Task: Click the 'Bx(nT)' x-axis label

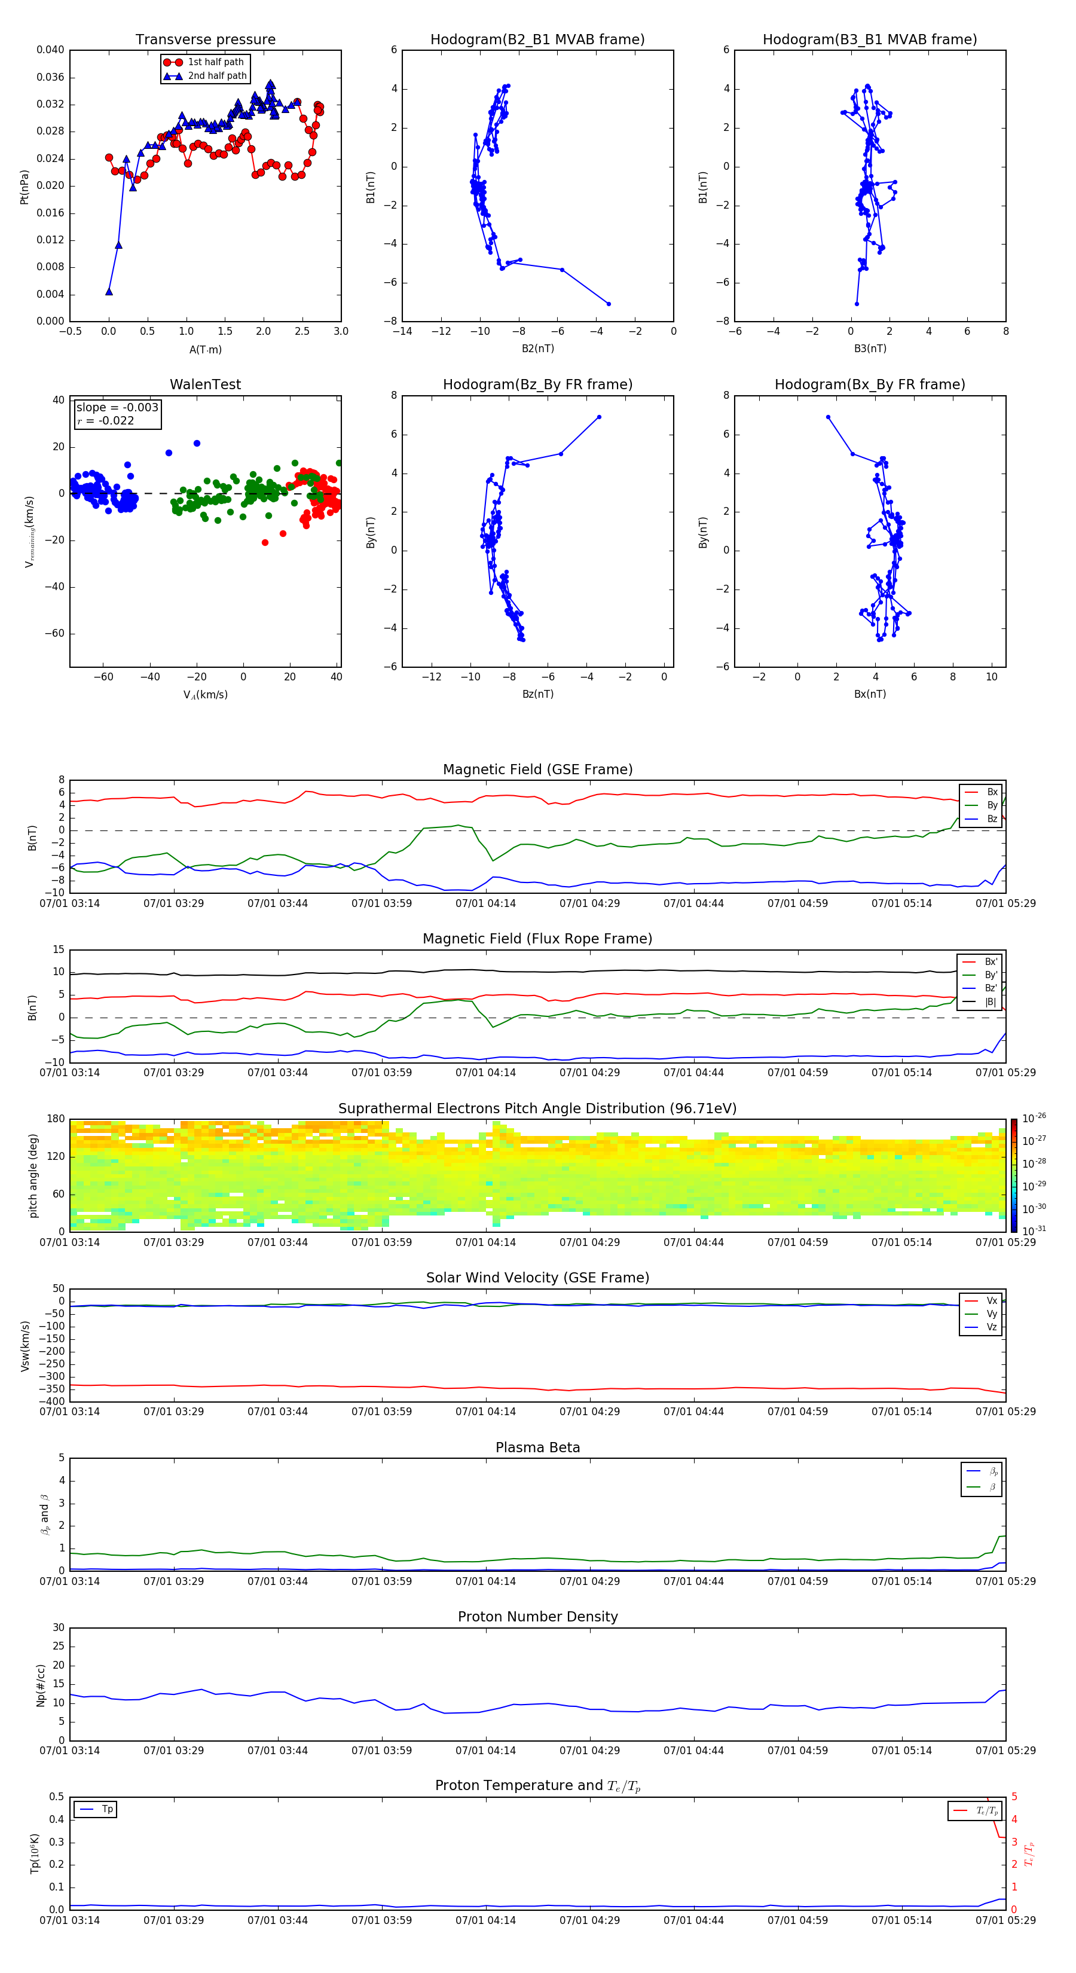Action: [x=870, y=694]
